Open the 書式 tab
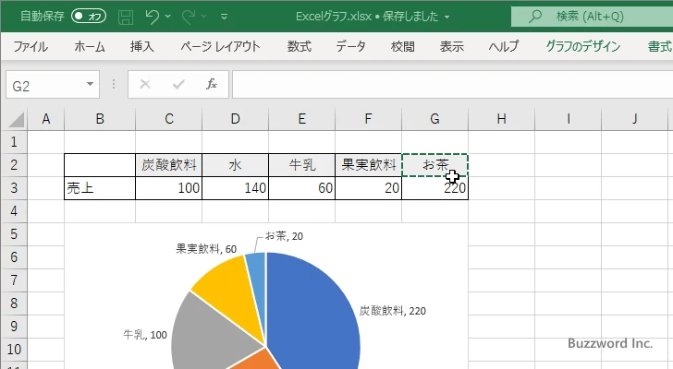 tap(660, 46)
